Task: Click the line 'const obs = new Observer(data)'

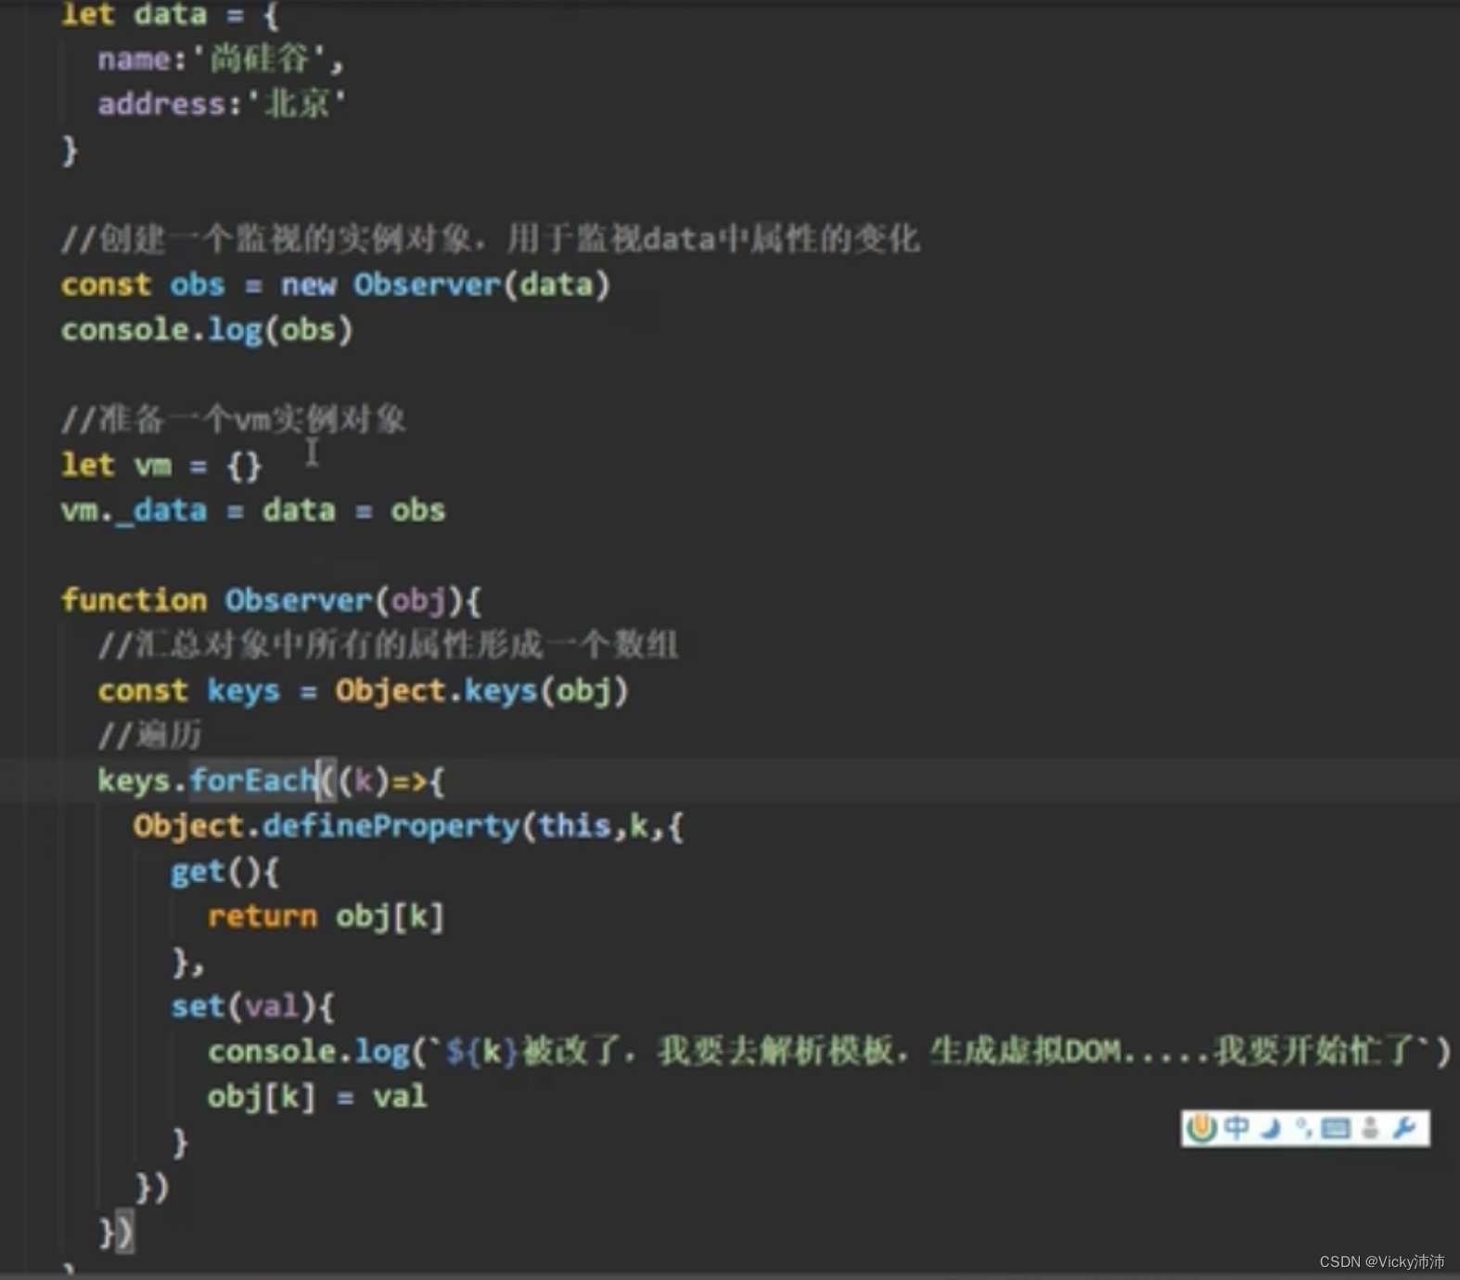Action: [x=336, y=285]
